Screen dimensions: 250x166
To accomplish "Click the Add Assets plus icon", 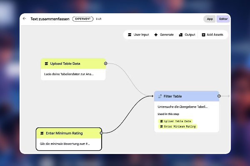I will pos(203,34).
